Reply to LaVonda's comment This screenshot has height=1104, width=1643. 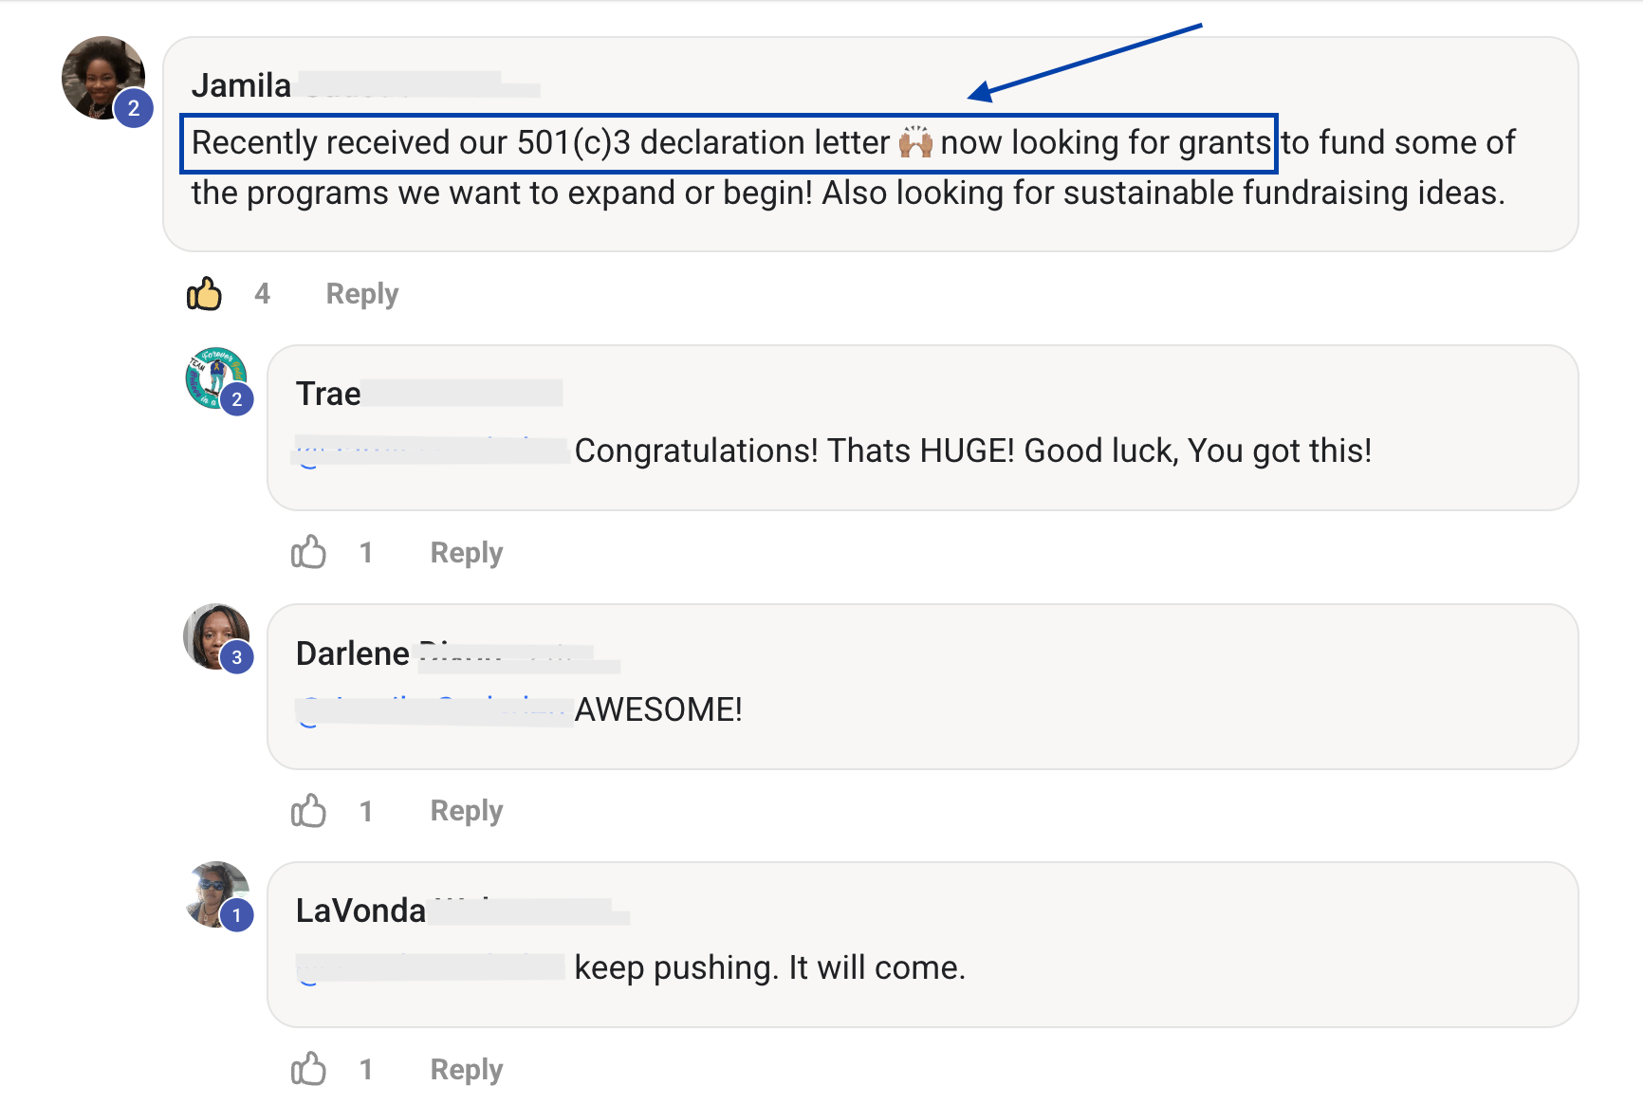click(x=467, y=1070)
